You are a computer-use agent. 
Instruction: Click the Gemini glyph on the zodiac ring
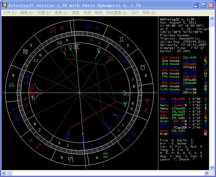[122, 39]
